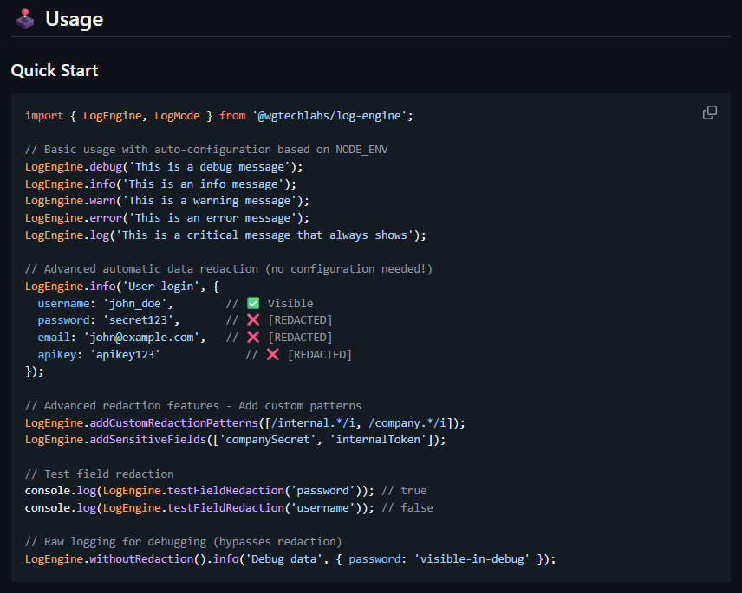Click the apiKey 'apikey123' property
The width and height of the screenshot is (742, 593).
pyautogui.click(x=99, y=354)
